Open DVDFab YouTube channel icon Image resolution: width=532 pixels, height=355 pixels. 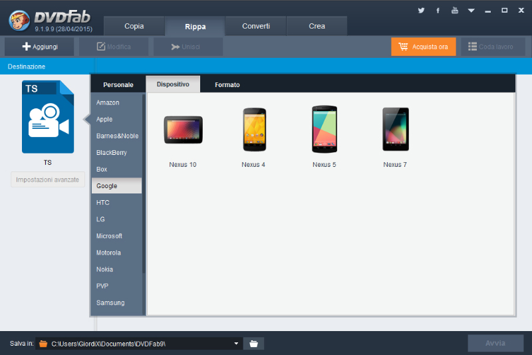455,11
